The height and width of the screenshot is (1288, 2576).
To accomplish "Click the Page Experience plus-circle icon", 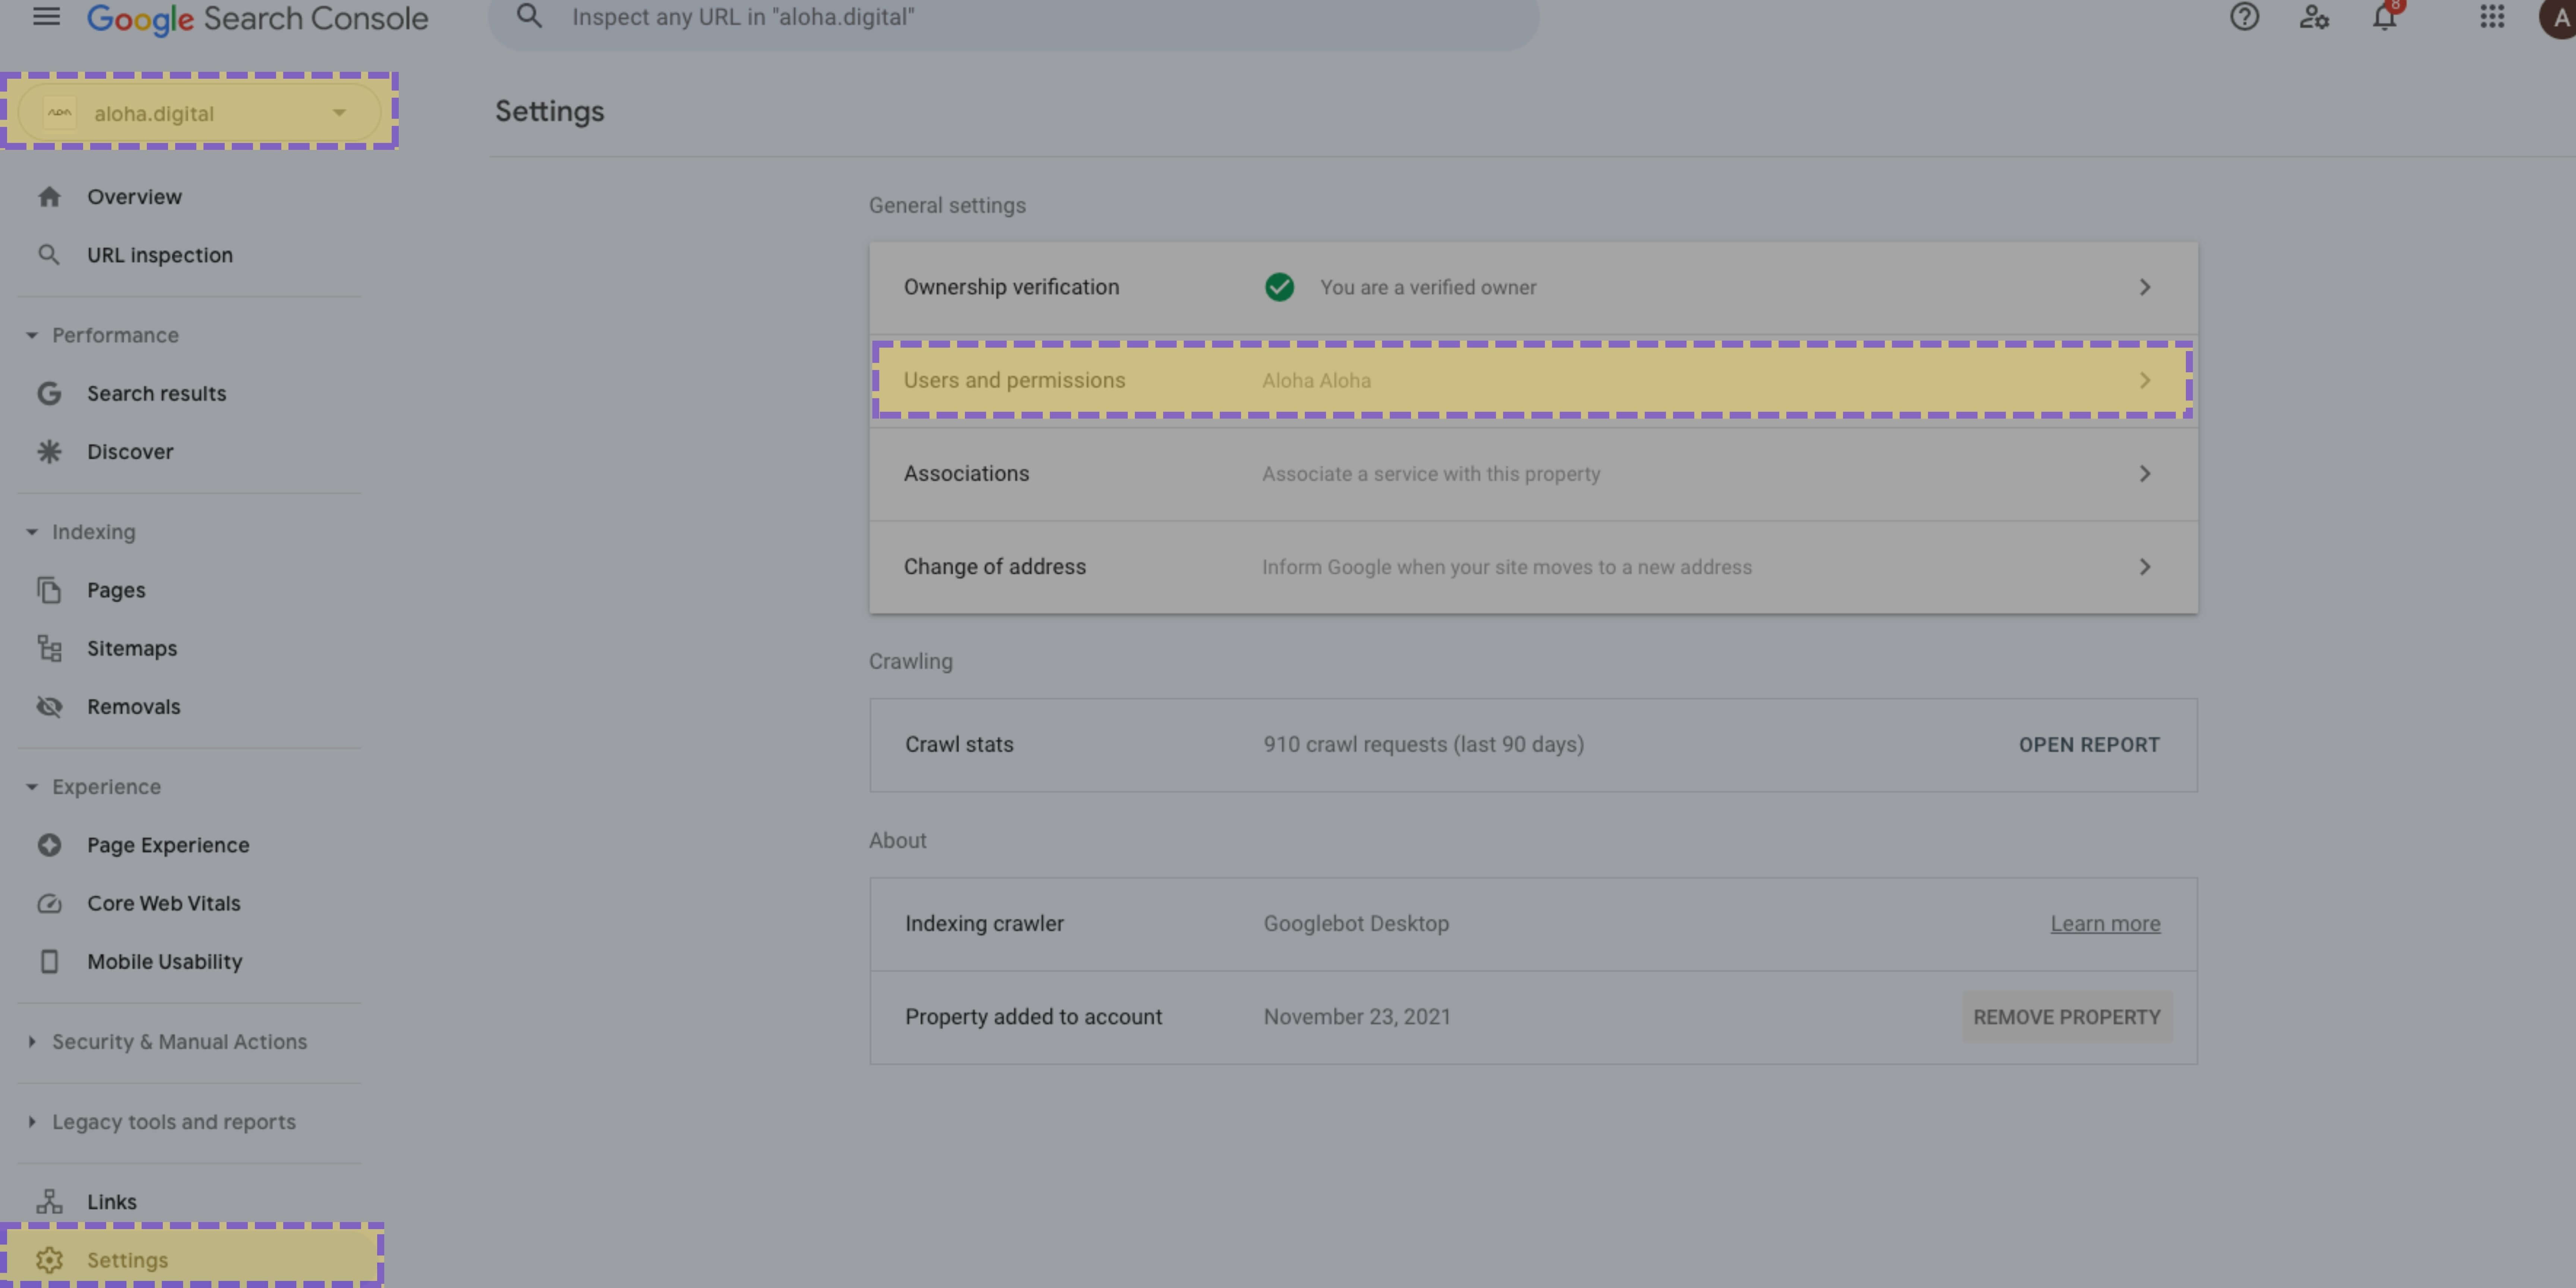I will click(x=49, y=845).
